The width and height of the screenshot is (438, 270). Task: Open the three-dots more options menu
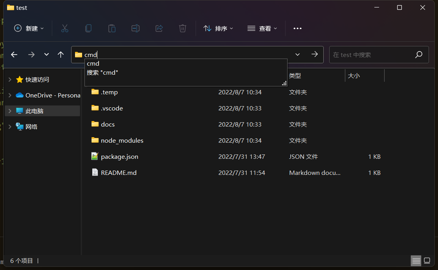tap(297, 28)
